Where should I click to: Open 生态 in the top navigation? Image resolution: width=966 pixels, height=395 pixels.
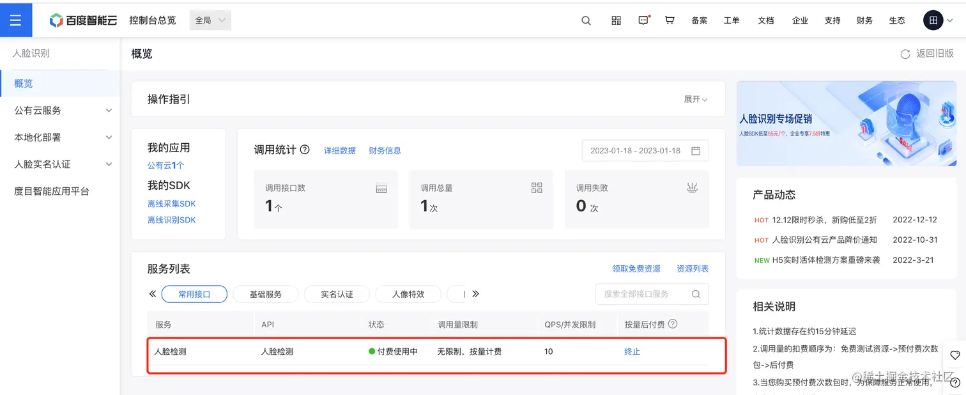897,20
